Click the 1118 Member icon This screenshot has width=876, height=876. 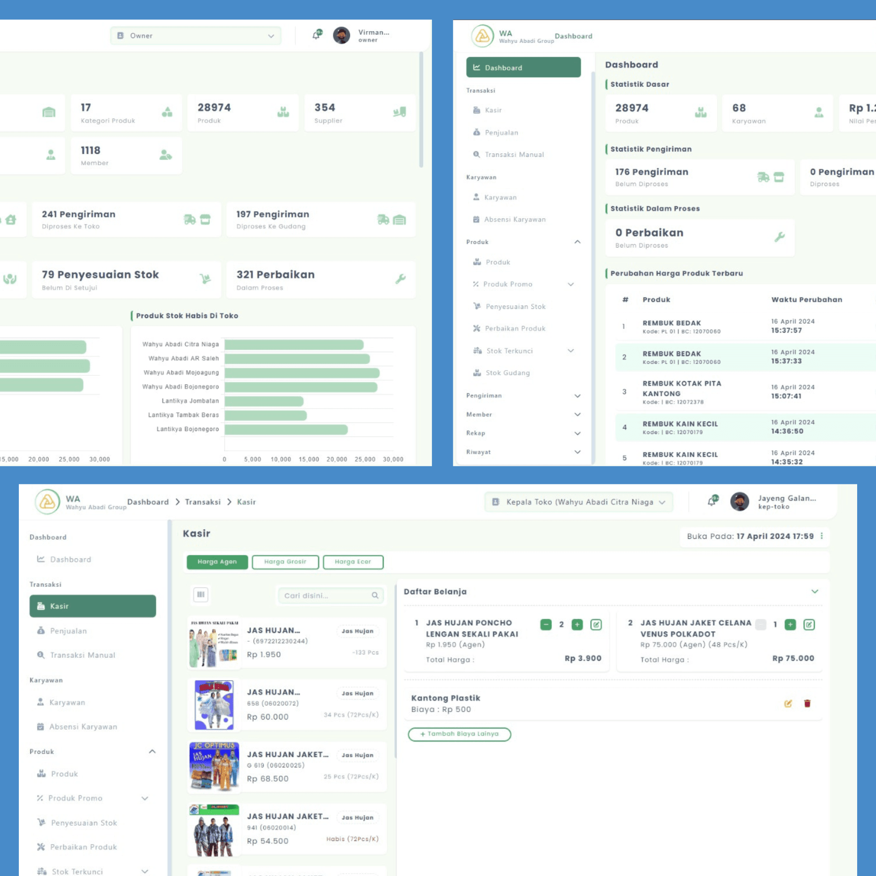166,155
